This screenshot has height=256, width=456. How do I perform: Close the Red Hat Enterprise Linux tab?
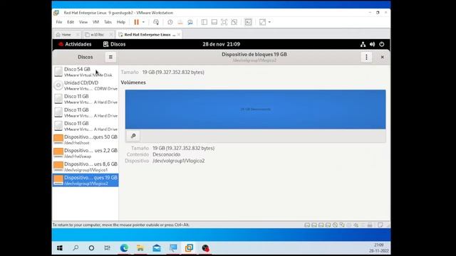pos(179,35)
